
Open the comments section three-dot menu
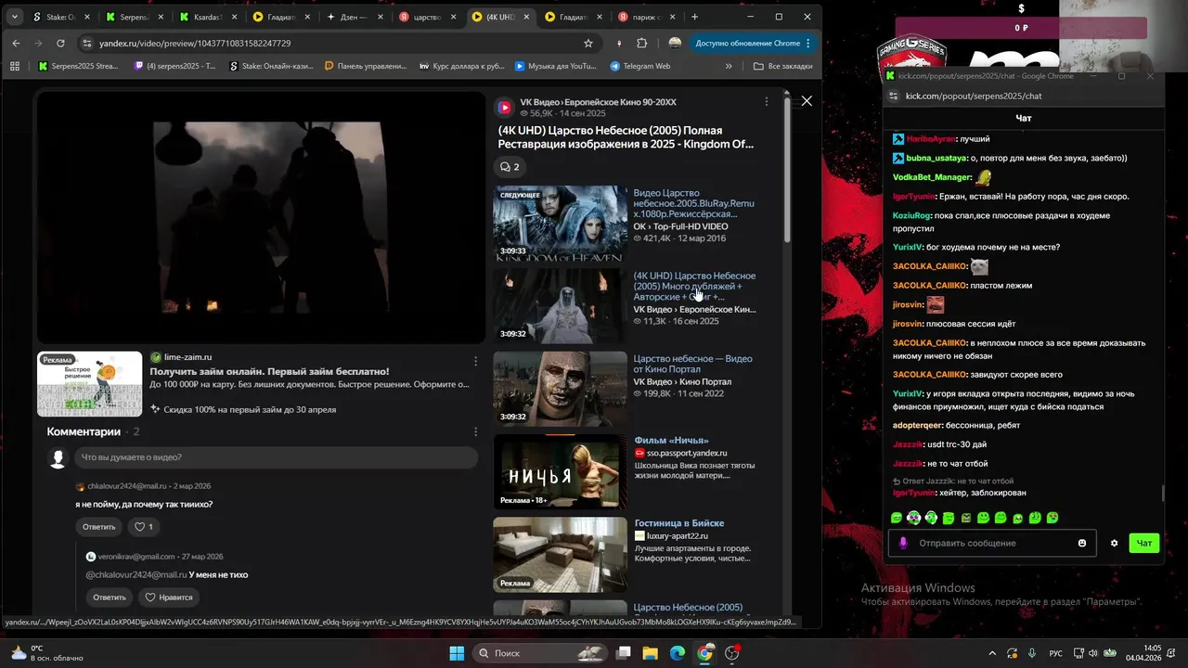pos(476,432)
